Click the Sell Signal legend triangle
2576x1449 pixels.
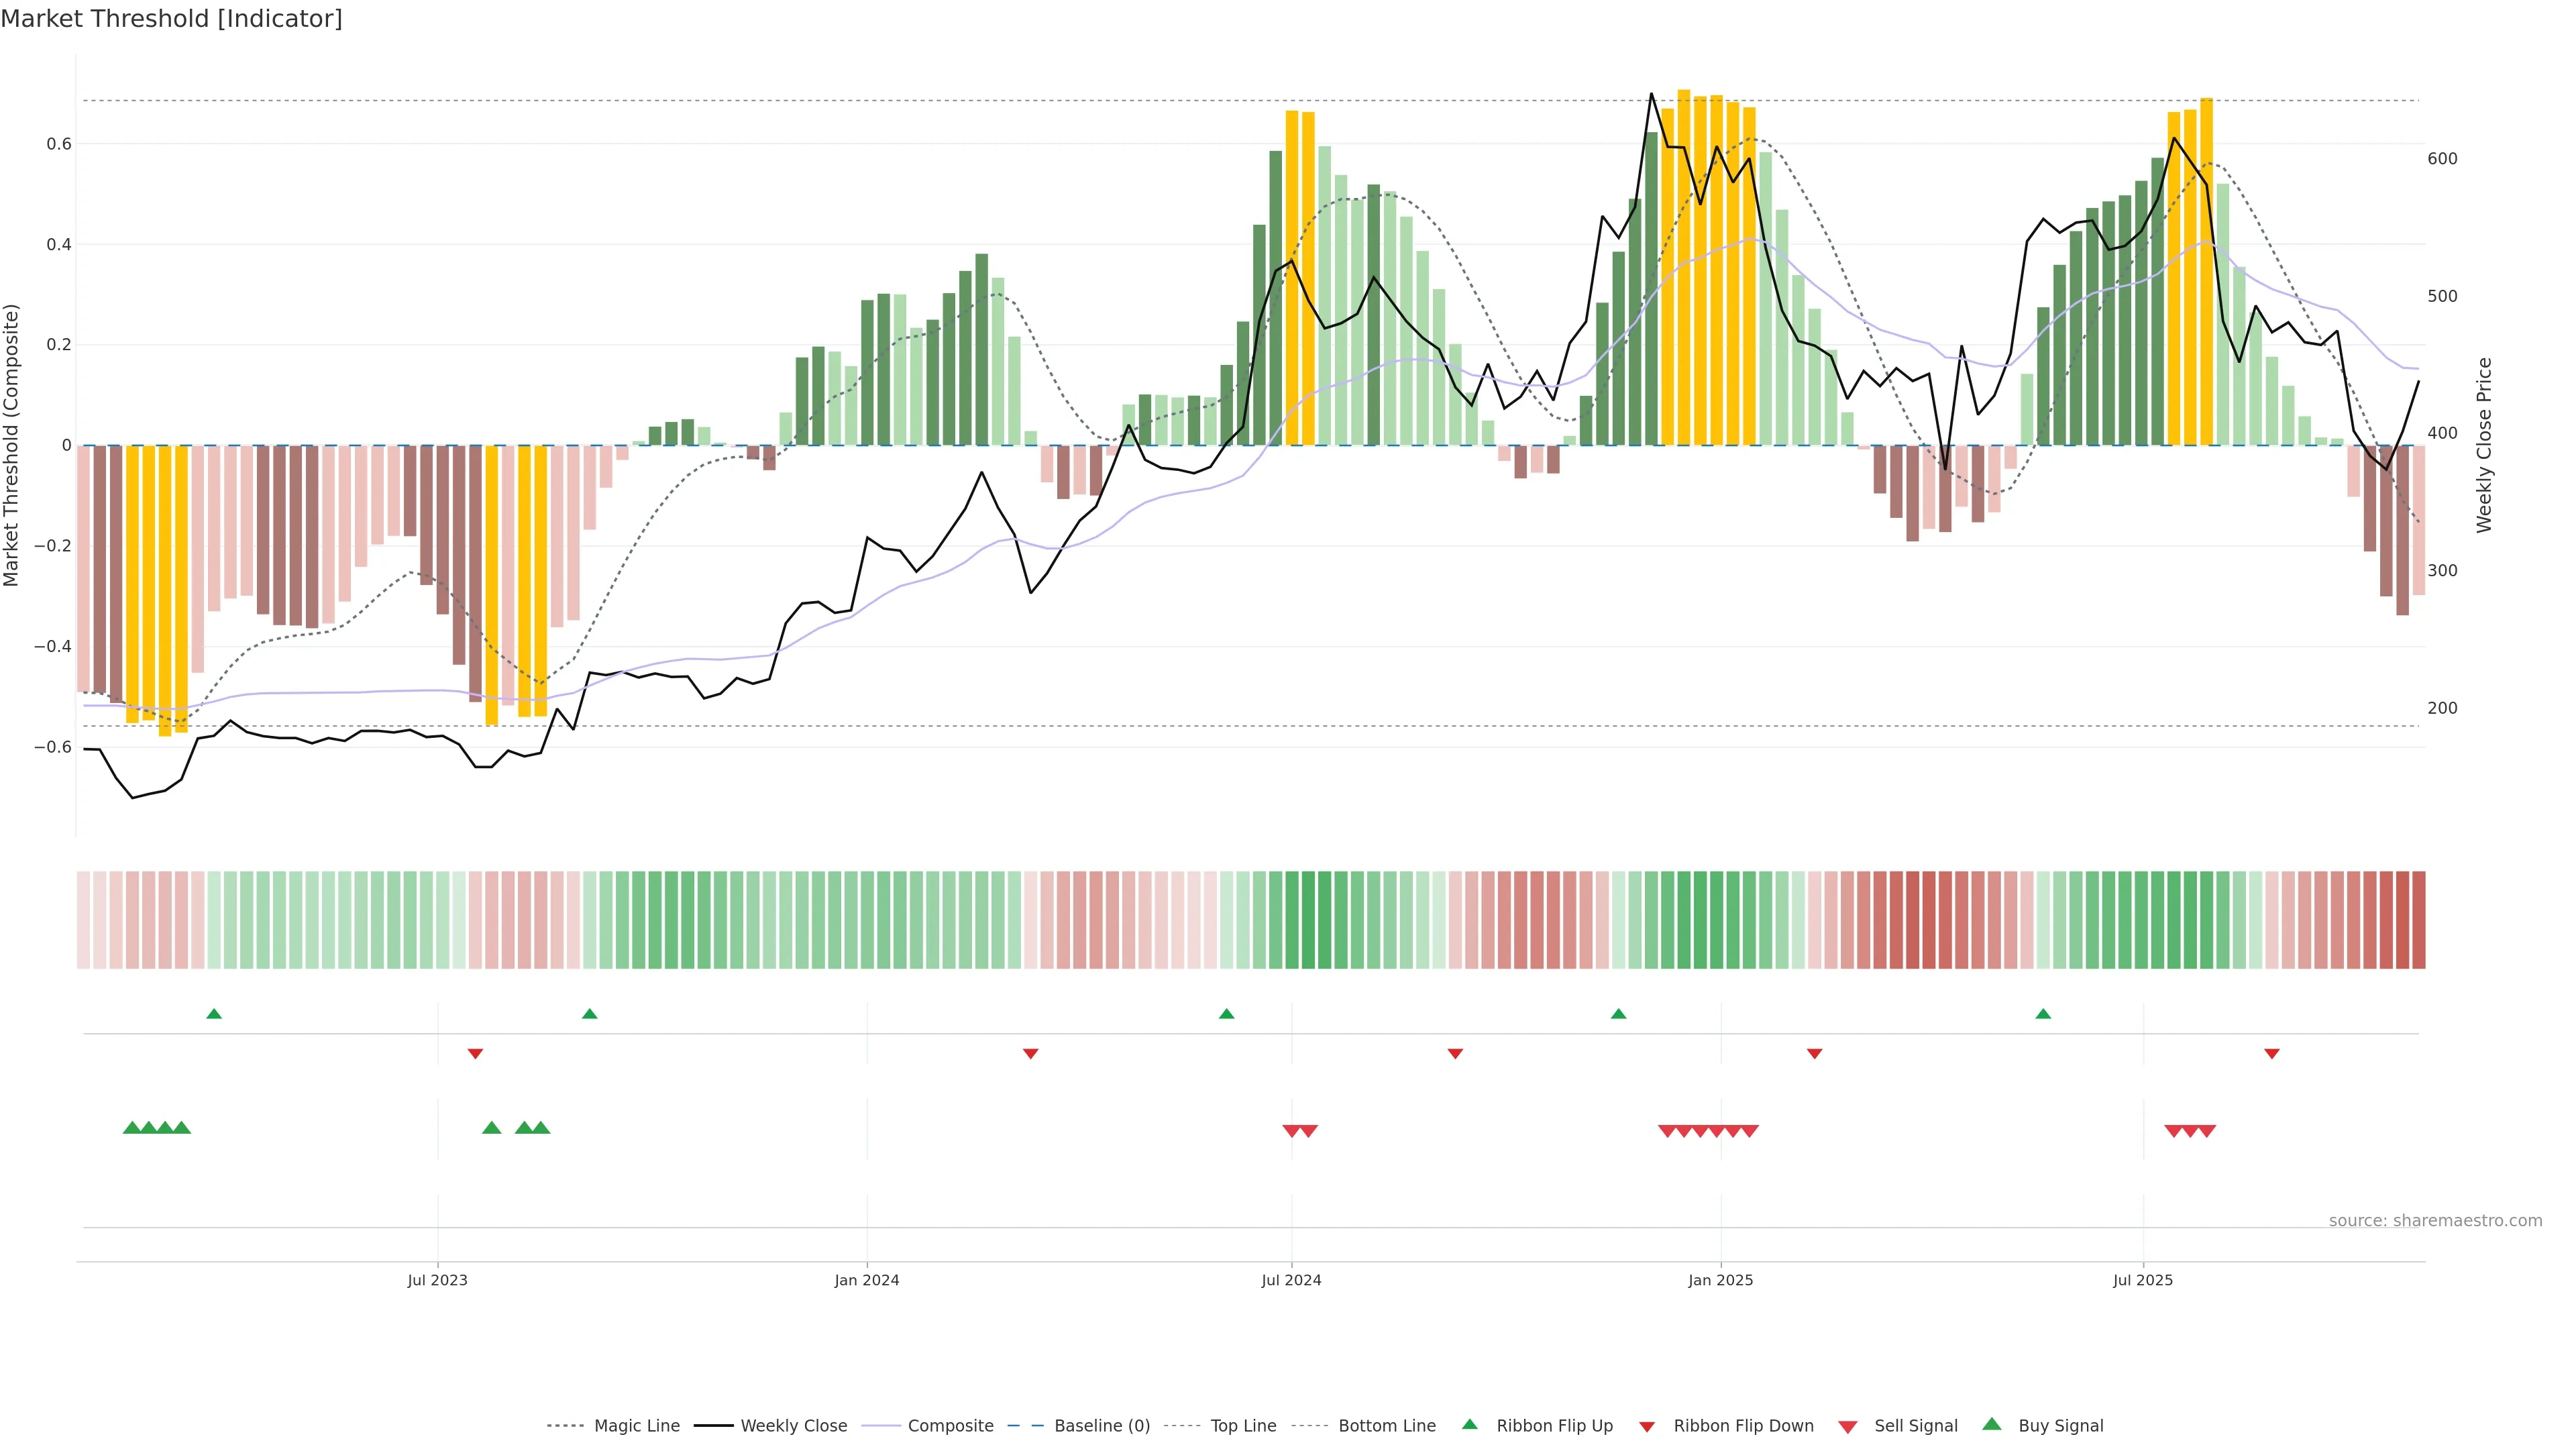coord(1847,1427)
